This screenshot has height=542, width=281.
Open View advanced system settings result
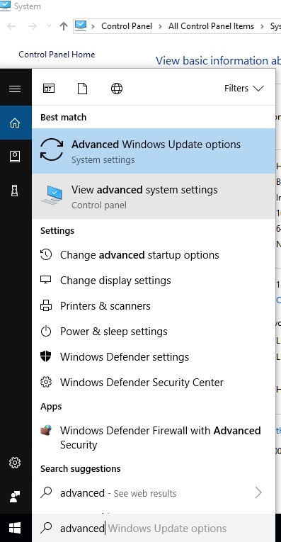tap(154, 196)
